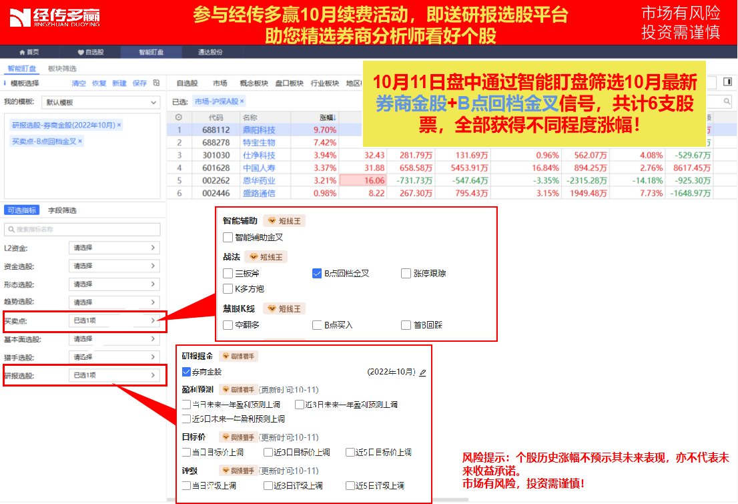Expand the 猎手选股 selector
The height and width of the screenshot is (504, 738).
114,357
